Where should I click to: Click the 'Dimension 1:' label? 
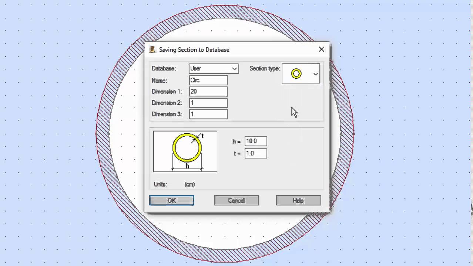click(167, 92)
